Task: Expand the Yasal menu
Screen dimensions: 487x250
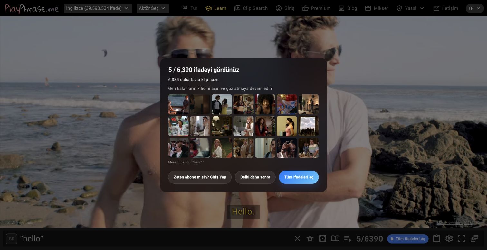Action: (x=410, y=8)
